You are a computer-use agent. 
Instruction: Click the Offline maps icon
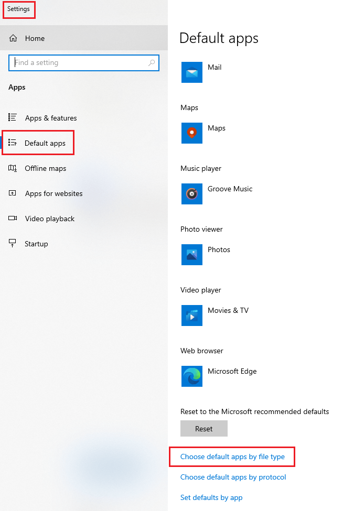13,168
